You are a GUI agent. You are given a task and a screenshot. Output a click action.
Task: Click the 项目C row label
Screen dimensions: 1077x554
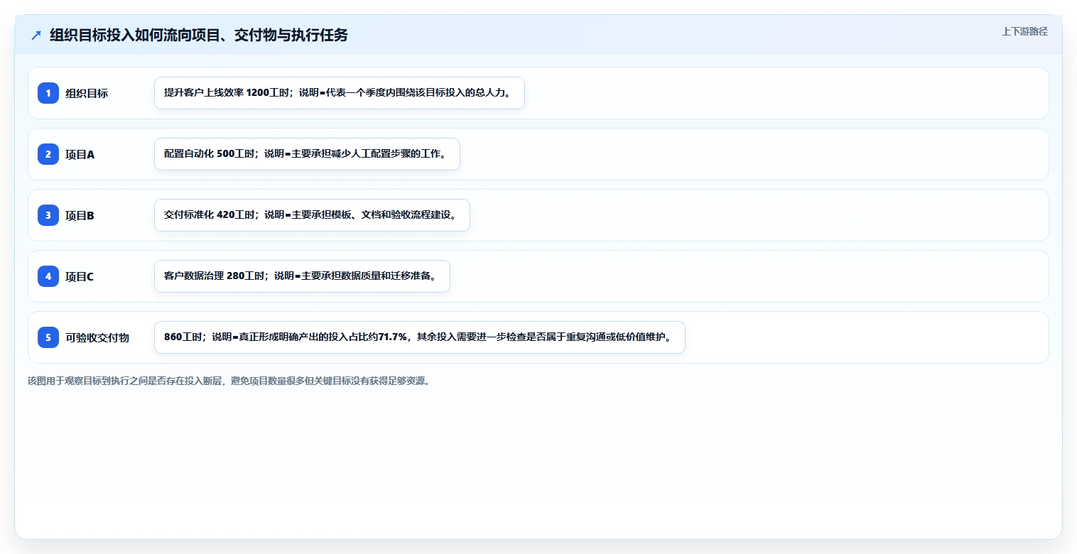click(x=80, y=276)
